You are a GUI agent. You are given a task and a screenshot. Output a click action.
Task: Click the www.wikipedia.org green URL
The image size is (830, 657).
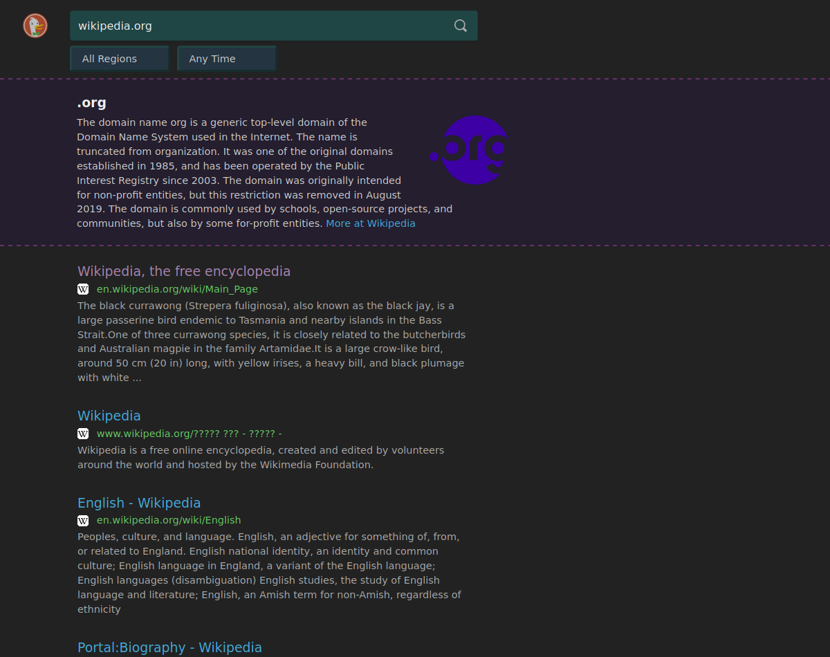pyautogui.click(x=190, y=434)
